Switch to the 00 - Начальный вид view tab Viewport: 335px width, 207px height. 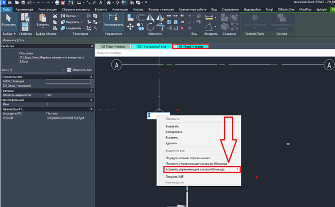[x=152, y=47]
